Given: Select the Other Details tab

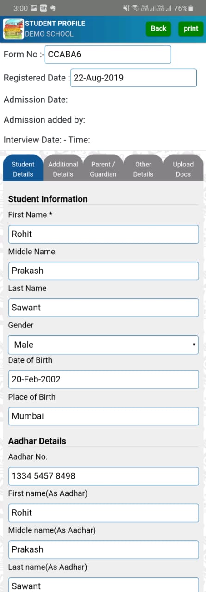Looking at the screenshot, I should (143, 169).
